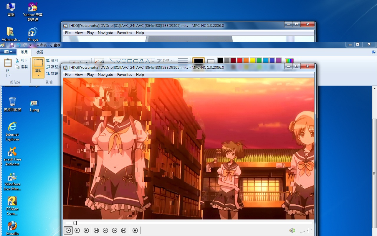
Task: Pause the video in MPC-HC
Action: coord(77,230)
